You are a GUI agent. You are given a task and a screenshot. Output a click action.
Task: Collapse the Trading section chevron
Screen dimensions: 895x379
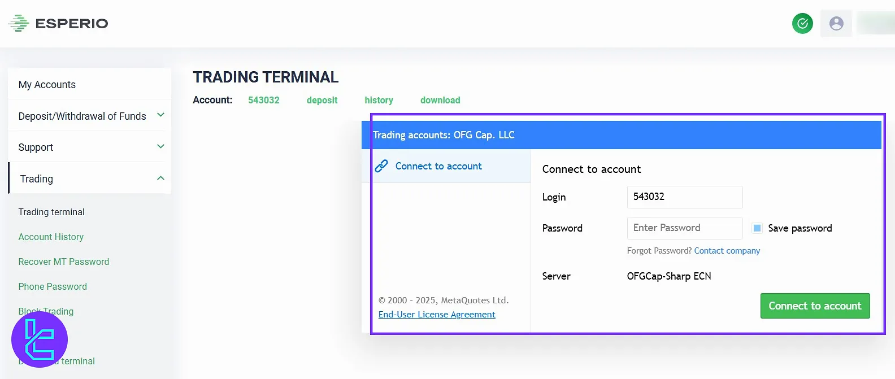click(160, 178)
